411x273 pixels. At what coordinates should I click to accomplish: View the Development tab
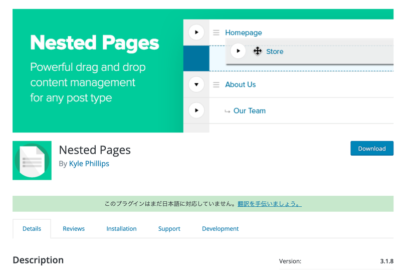coord(220,229)
